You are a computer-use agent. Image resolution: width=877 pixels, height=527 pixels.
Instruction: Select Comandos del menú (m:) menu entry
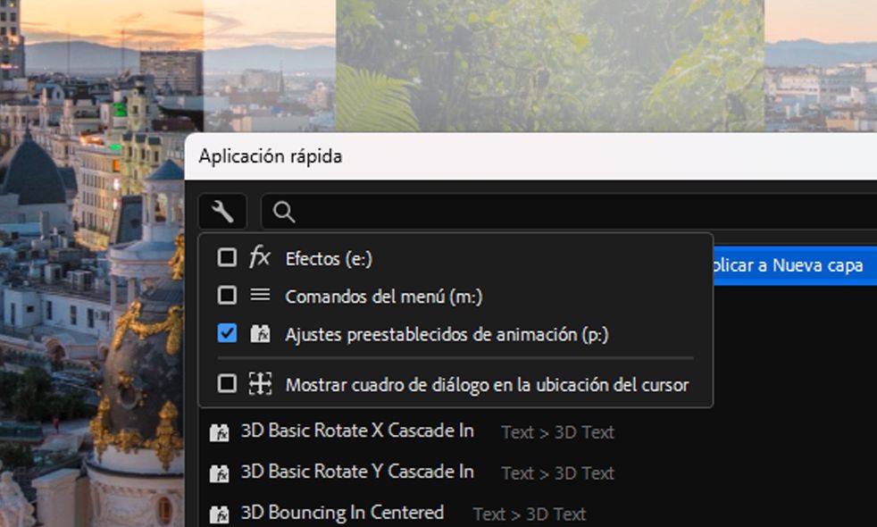coord(383,296)
